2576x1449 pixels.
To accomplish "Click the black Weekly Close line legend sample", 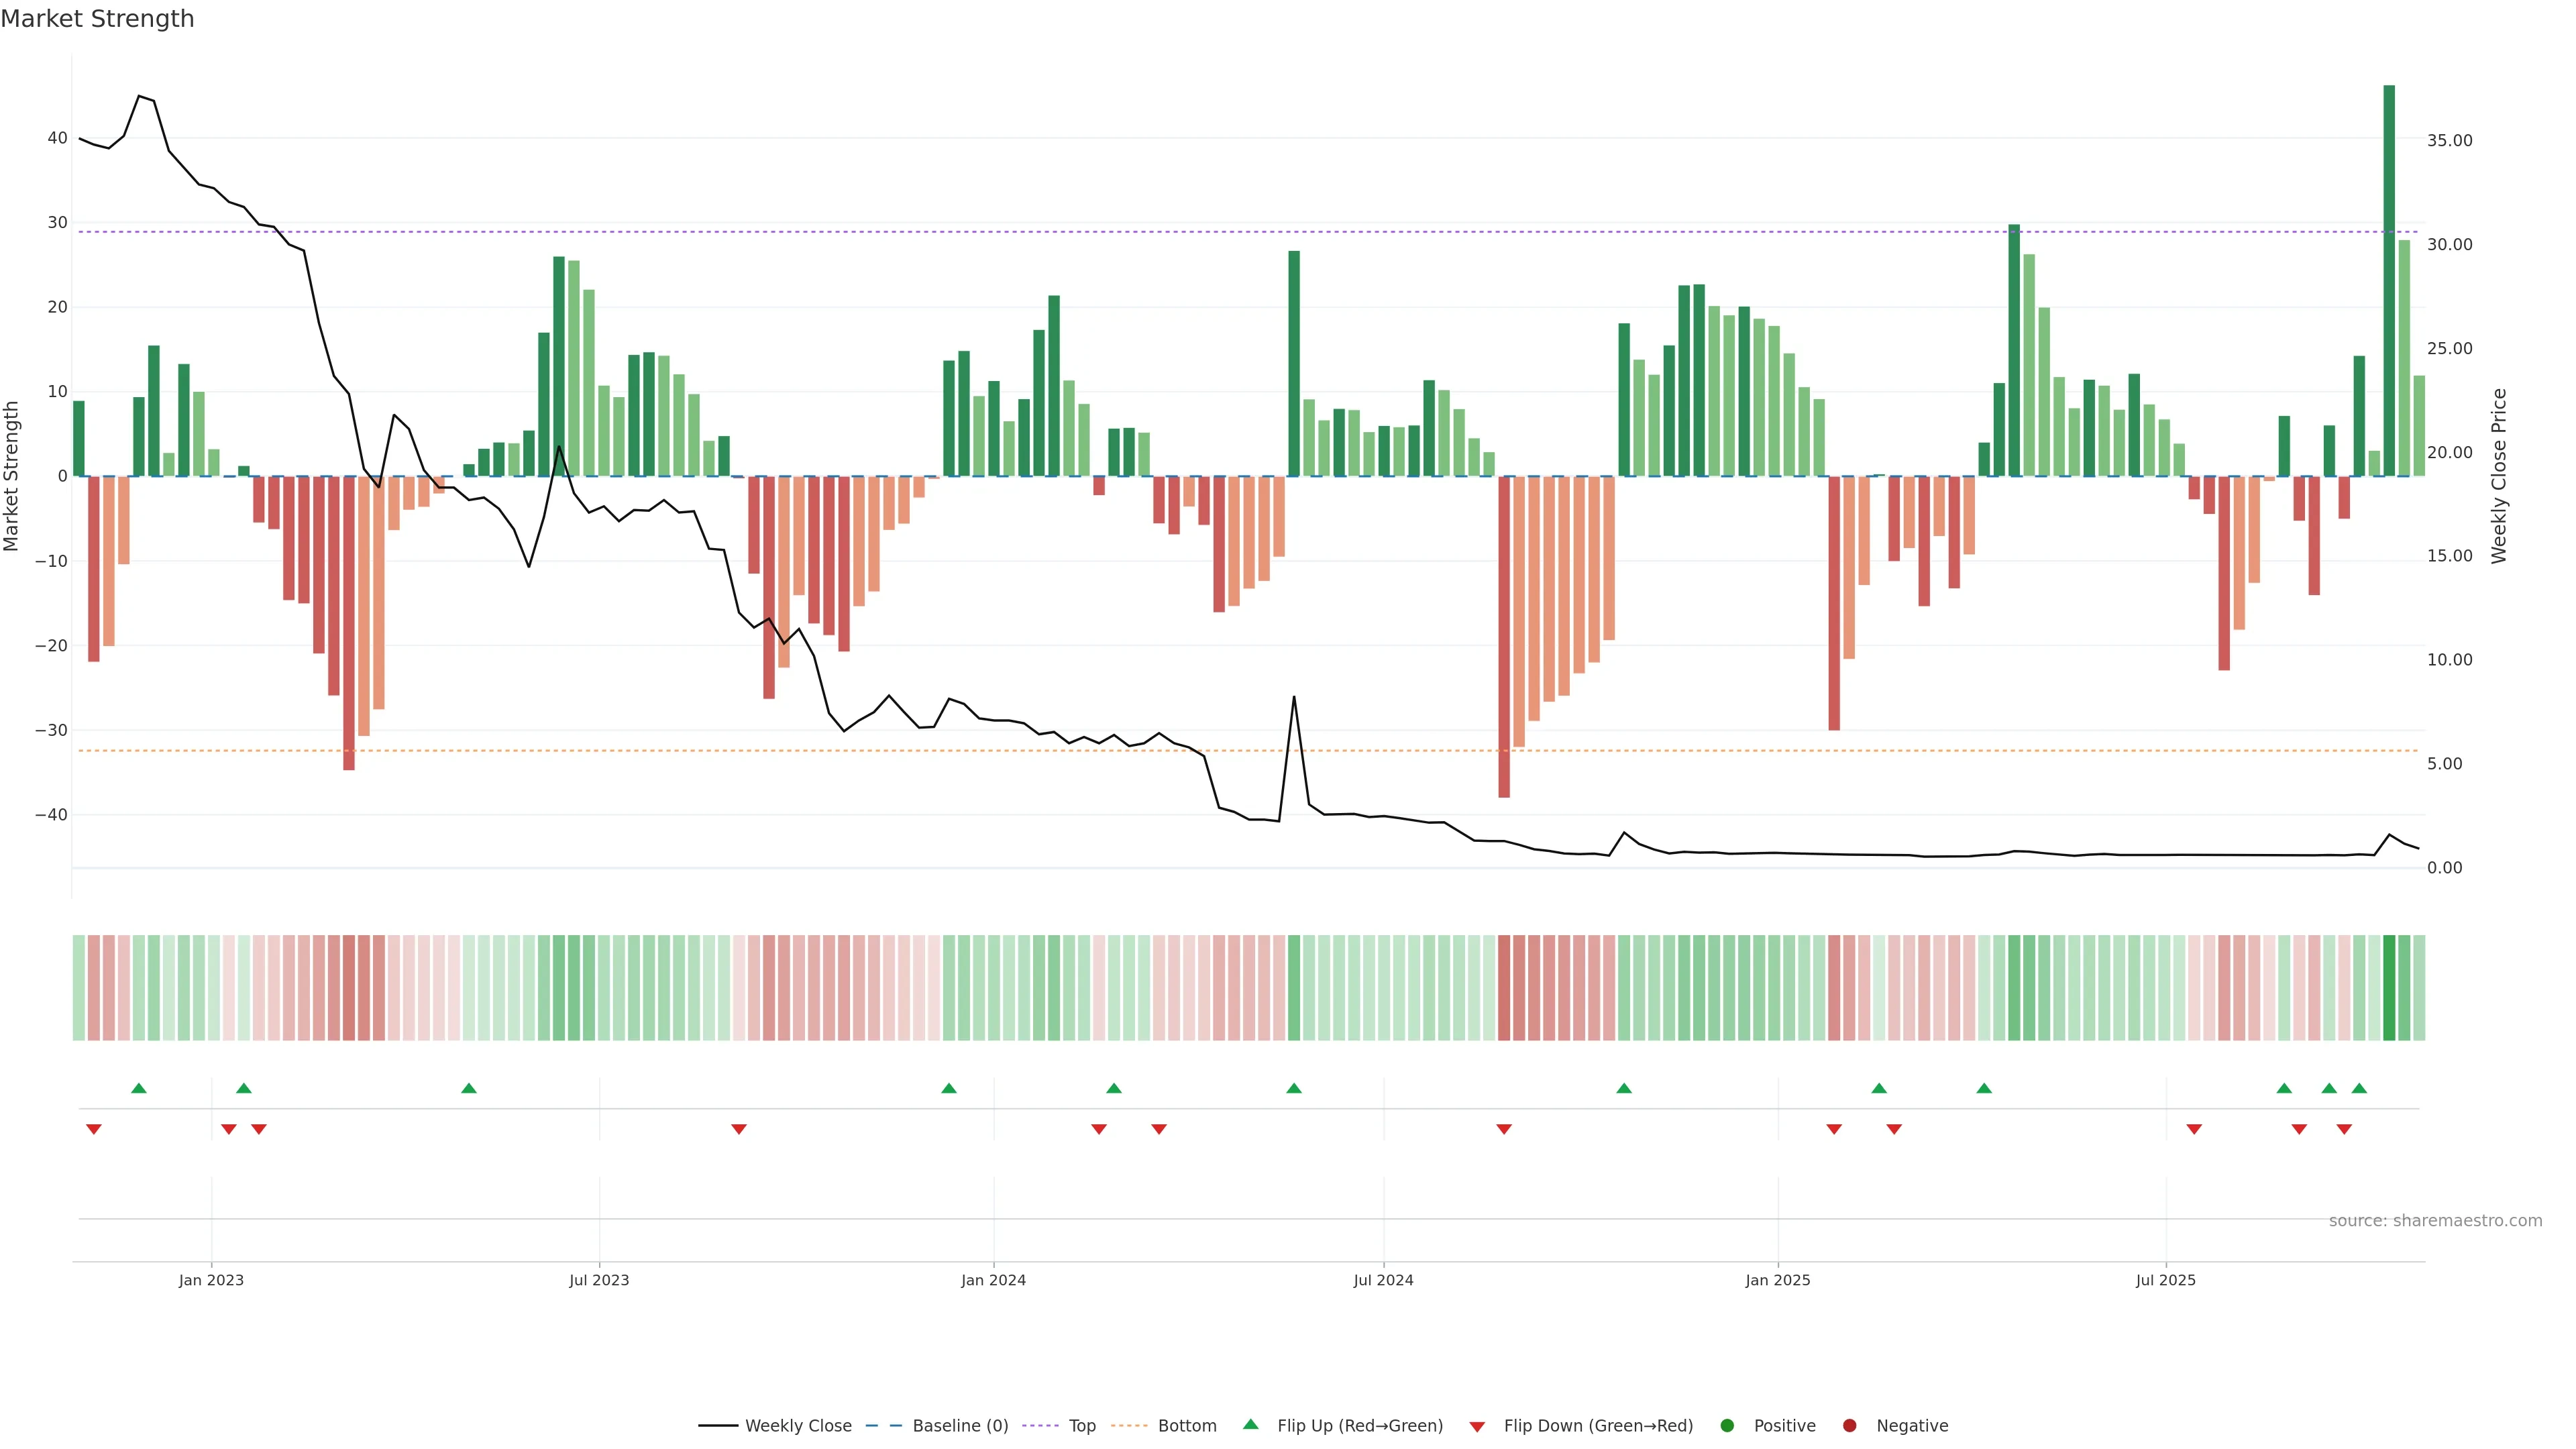I will click(718, 1425).
